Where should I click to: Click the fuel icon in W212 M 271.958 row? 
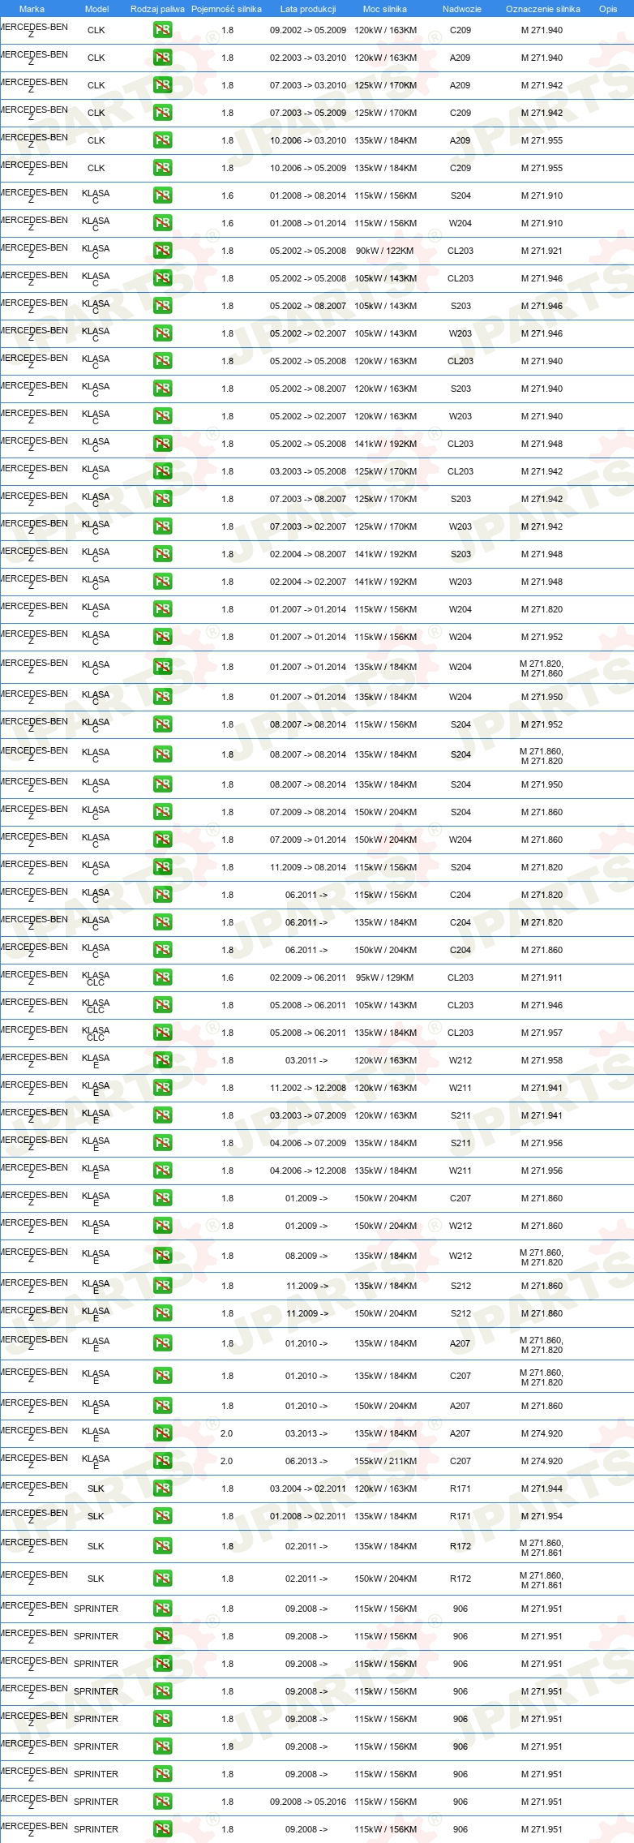(x=162, y=1061)
